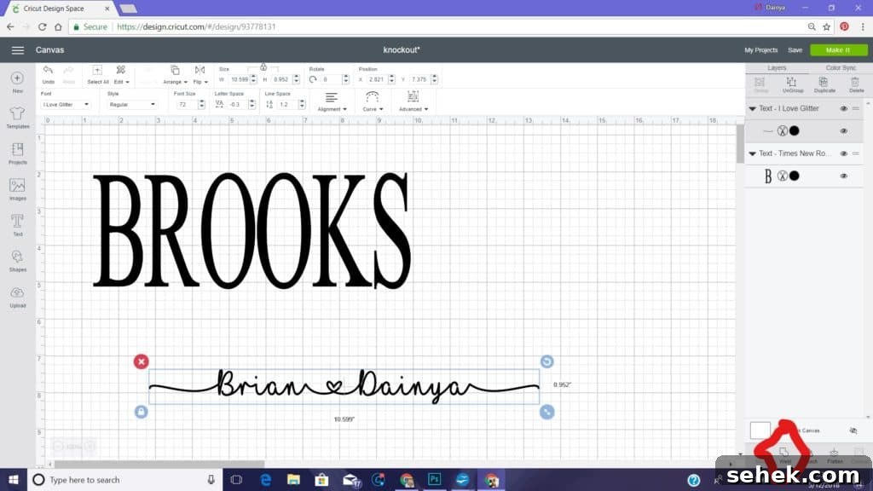The width and height of the screenshot is (873, 491).
Task: Open Photoshop from the taskbar
Action: 434,480
